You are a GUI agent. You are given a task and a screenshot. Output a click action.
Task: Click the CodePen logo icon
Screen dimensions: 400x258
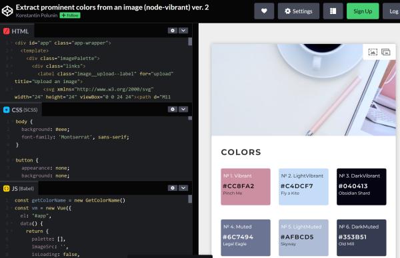click(7, 11)
